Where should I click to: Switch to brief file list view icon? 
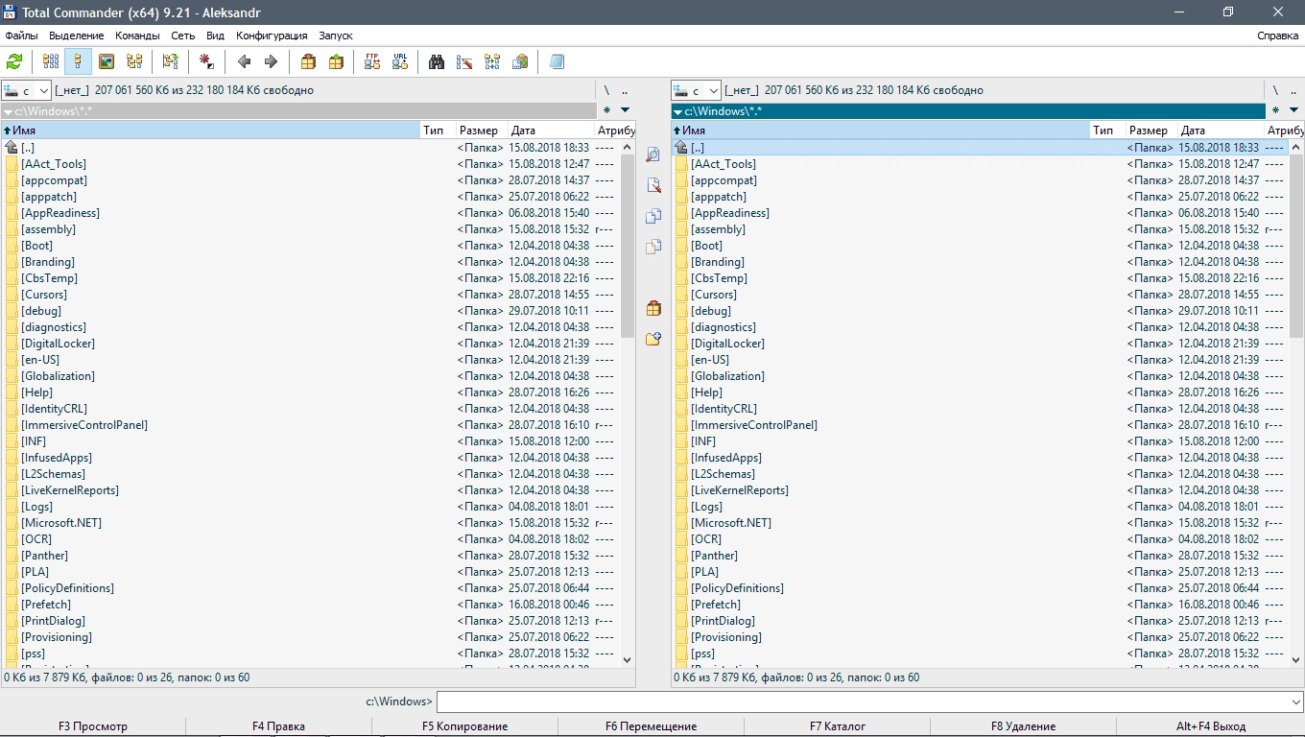tap(51, 61)
